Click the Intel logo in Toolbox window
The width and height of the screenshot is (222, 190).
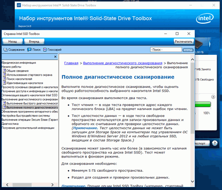(x=205, y=18)
